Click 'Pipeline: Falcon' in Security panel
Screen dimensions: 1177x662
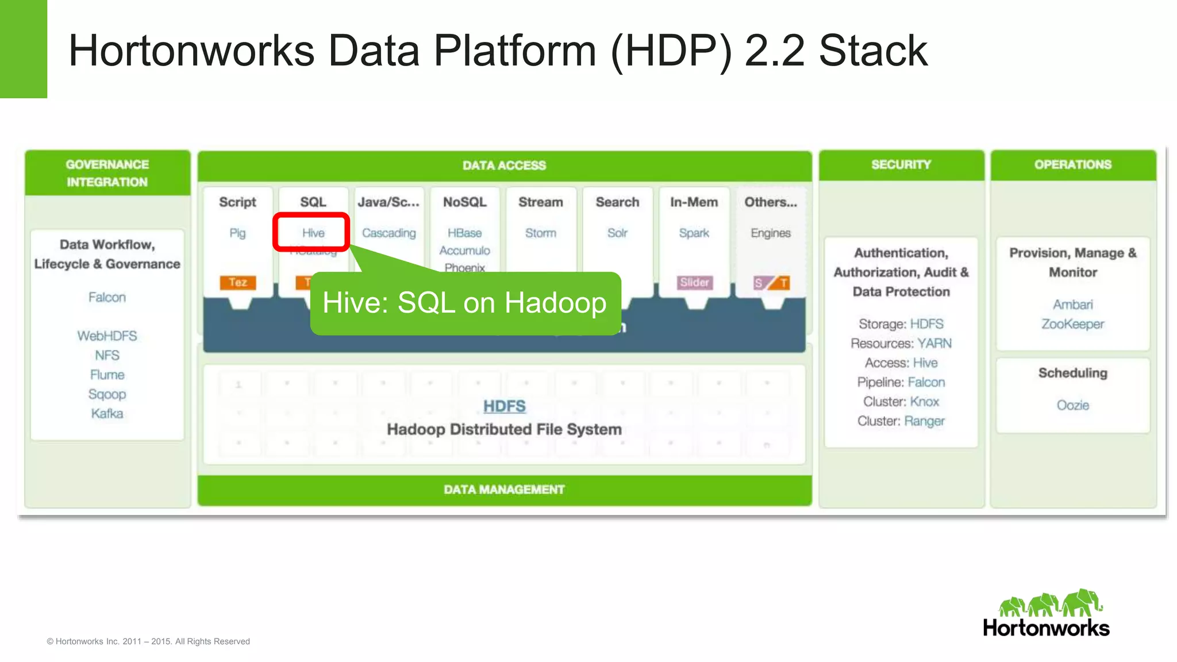901,382
